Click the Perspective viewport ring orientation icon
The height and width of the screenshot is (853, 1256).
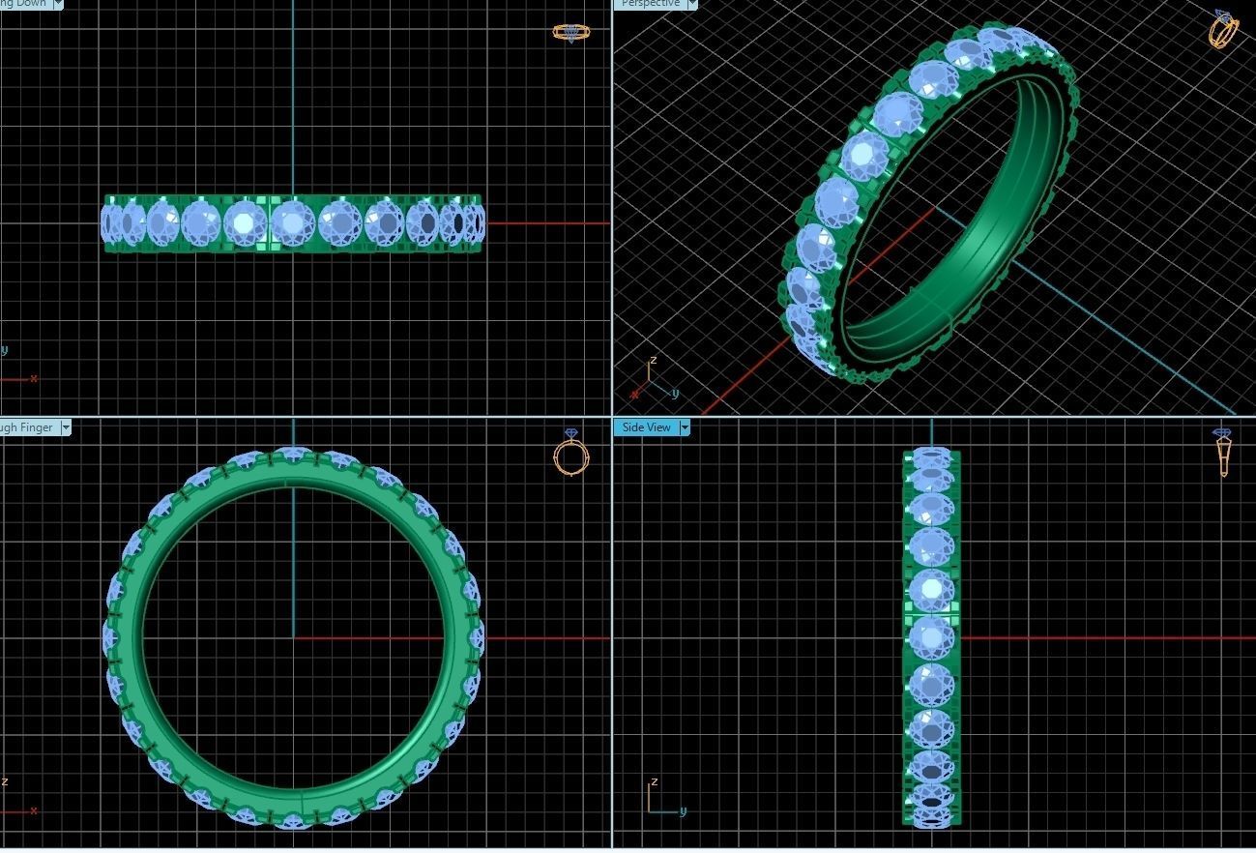pyautogui.click(x=1224, y=28)
